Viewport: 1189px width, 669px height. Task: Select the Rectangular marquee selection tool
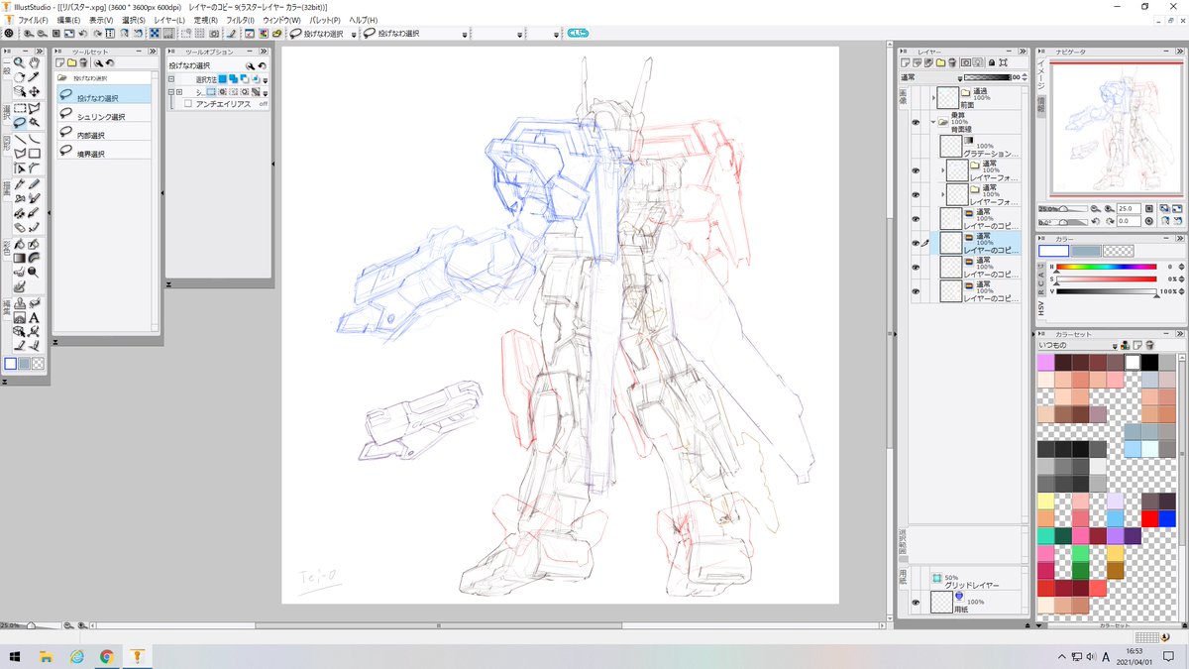point(19,106)
